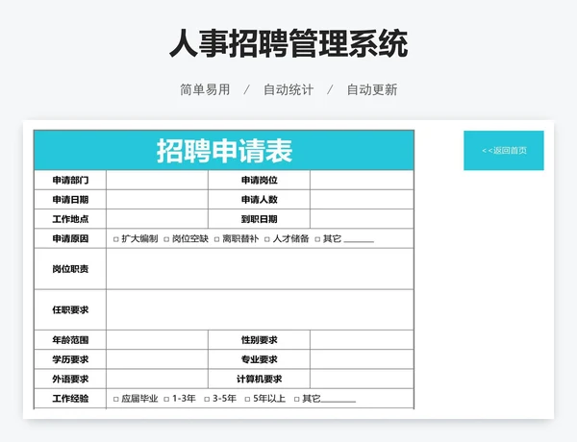Click the empty field beside 计算机要求

[x=362, y=379]
